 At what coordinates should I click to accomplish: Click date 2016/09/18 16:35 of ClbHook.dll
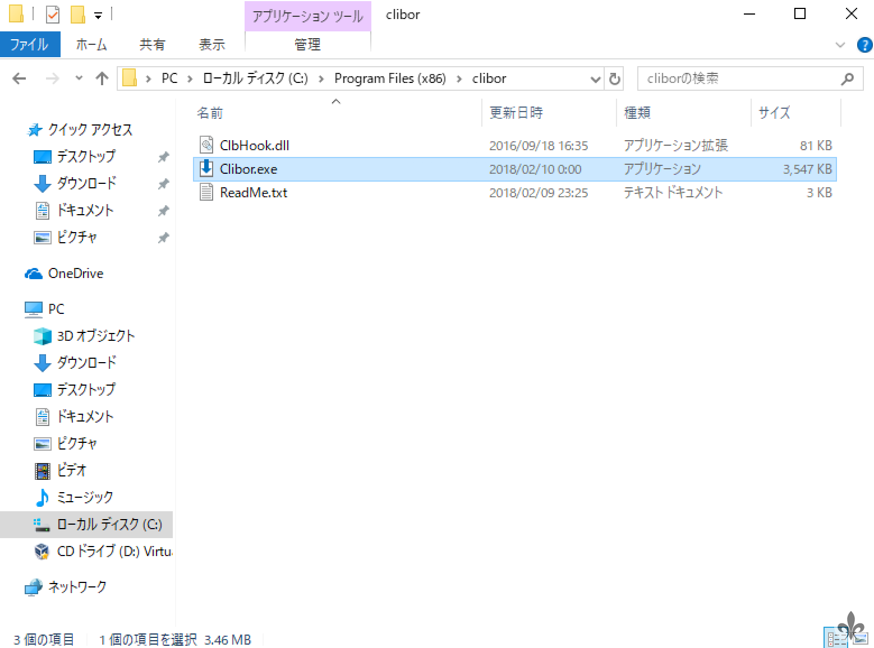pos(539,146)
